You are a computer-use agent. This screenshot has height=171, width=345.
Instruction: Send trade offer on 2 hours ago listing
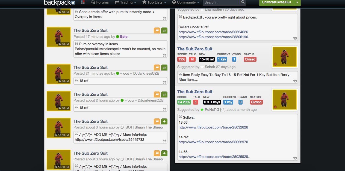(164, 94)
